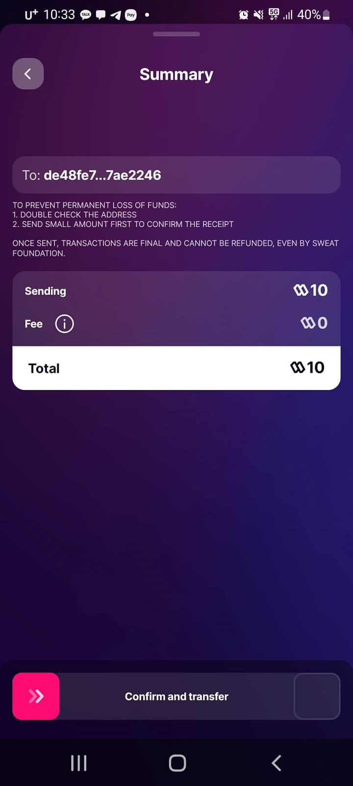Tap the navigation back arrow at screen bottom
The width and height of the screenshot is (353, 786).
point(276,762)
